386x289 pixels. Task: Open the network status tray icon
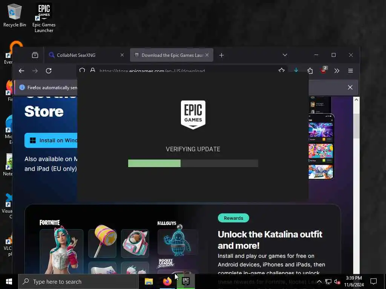point(328,281)
